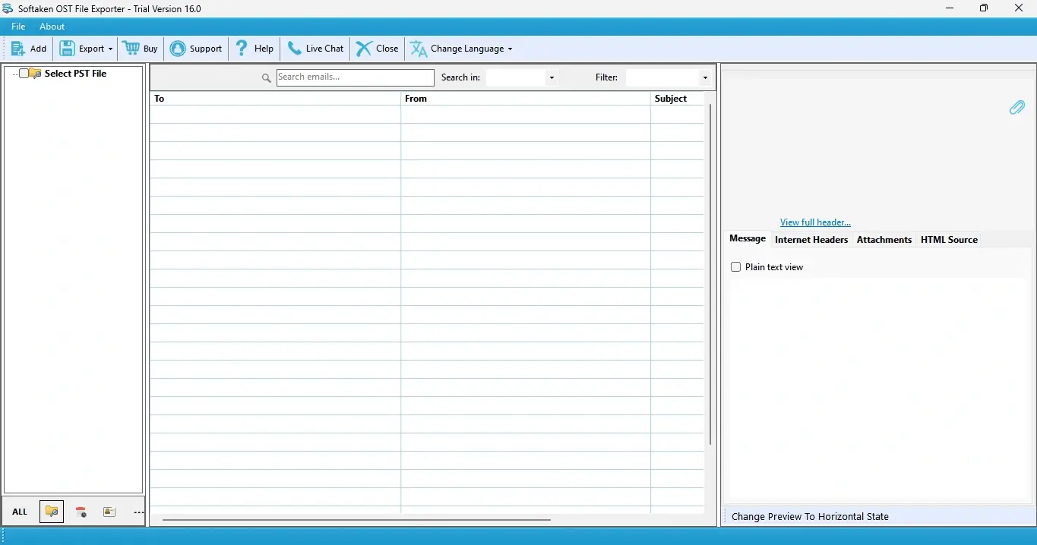The image size is (1037, 545).
Task: Click the Close toolbar button
Action: point(378,49)
